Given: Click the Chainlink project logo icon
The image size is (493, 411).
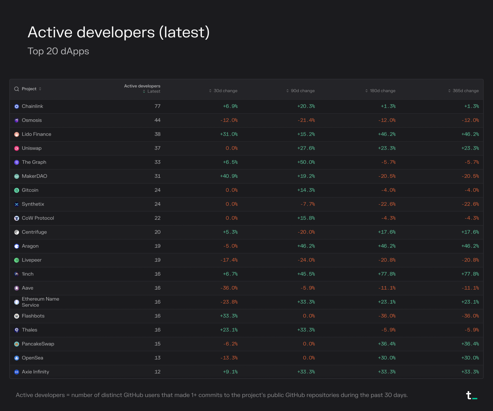Looking at the screenshot, I should [x=17, y=107].
